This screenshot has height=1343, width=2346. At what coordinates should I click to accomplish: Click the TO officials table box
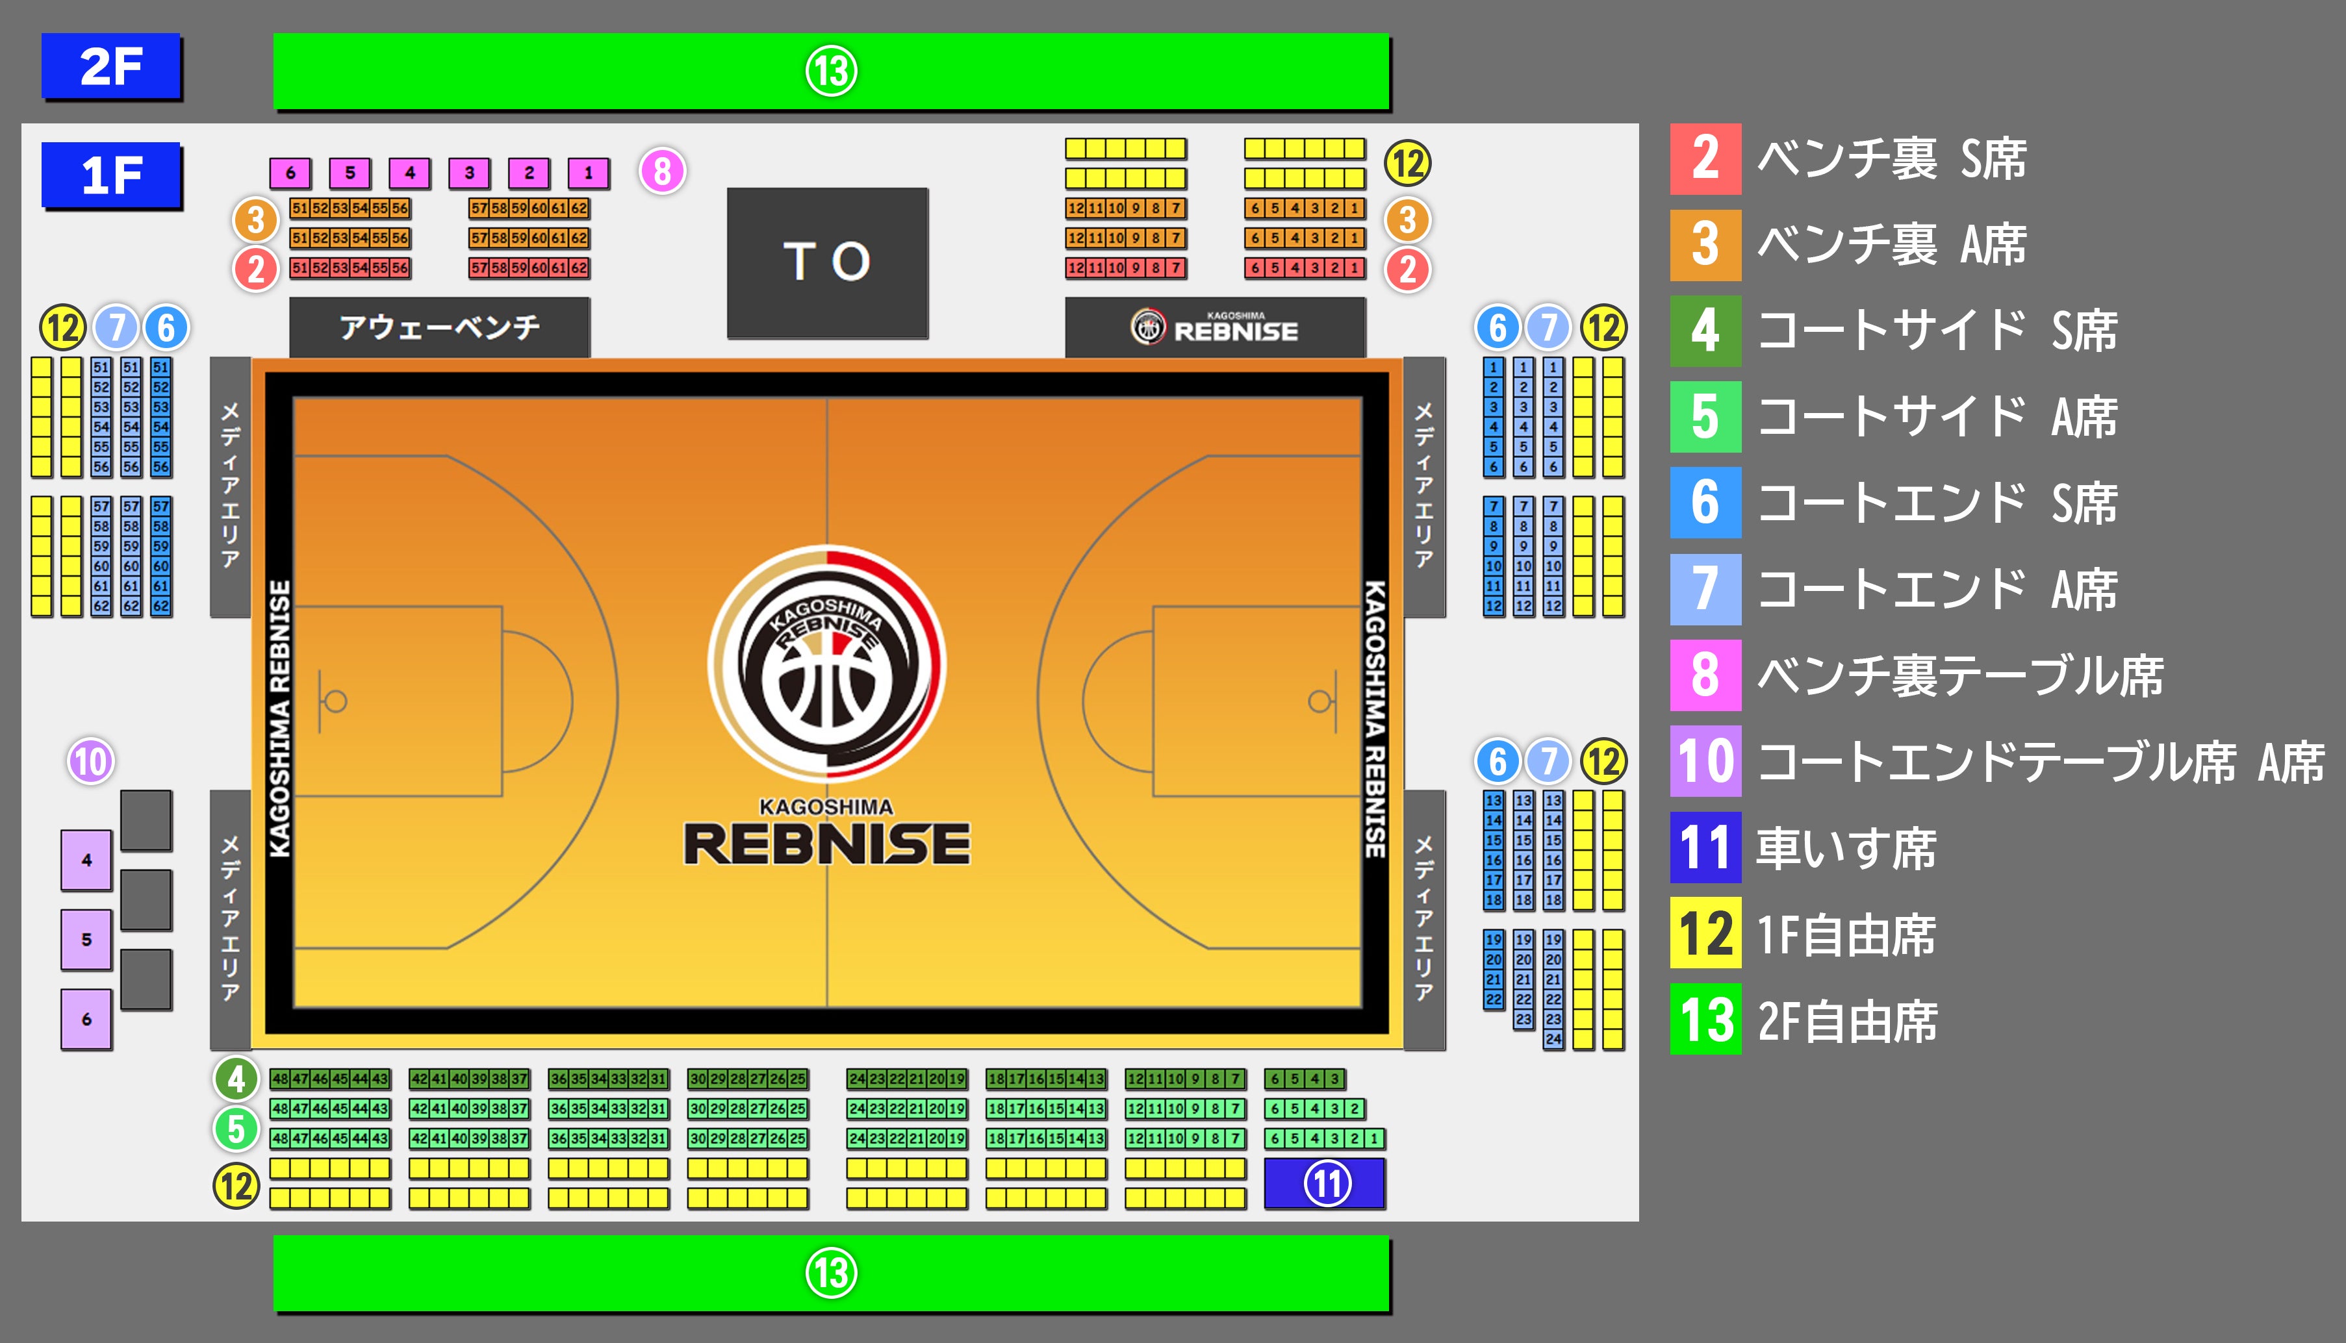tap(828, 263)
